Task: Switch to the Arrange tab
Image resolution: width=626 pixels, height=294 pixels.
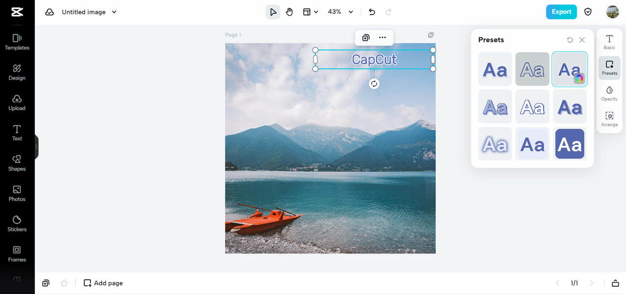Action: 609,119
